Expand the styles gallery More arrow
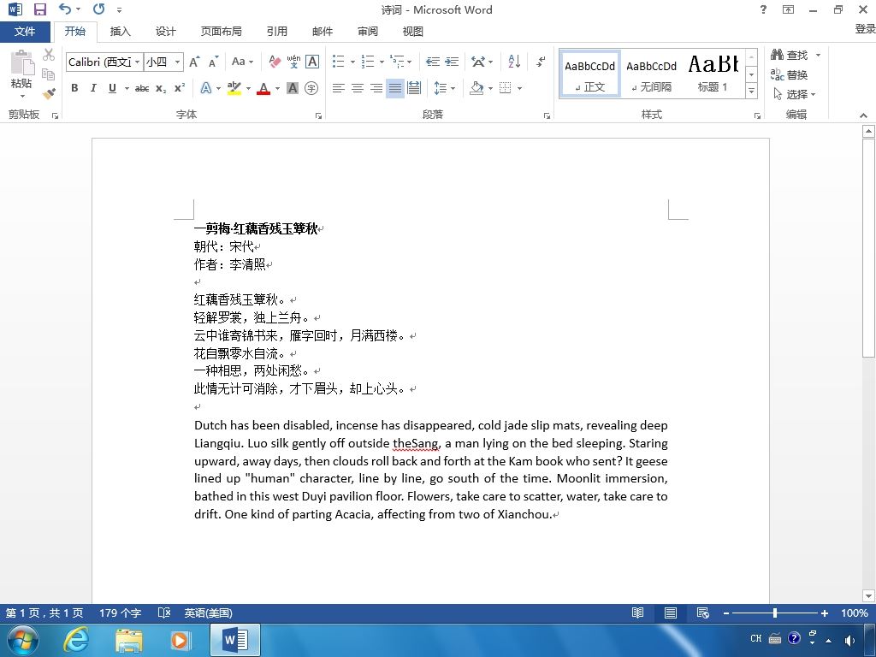Image resolution: width=876 pixels, height=657 pixels. tap(752, 90)
